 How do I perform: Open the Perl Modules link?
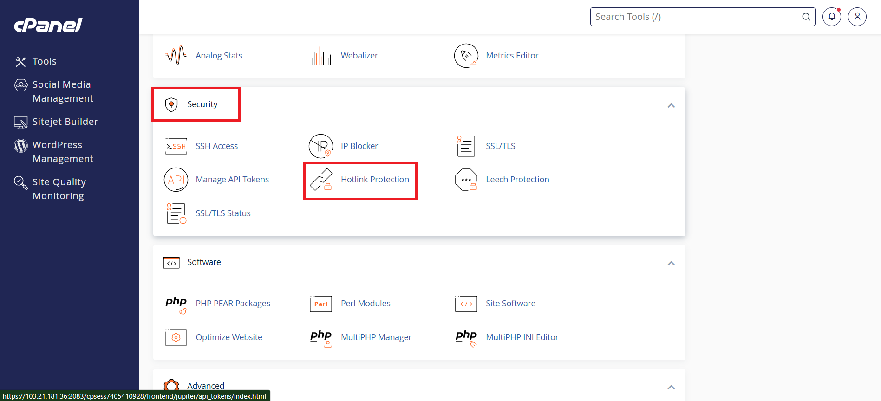tap(366, 304)
